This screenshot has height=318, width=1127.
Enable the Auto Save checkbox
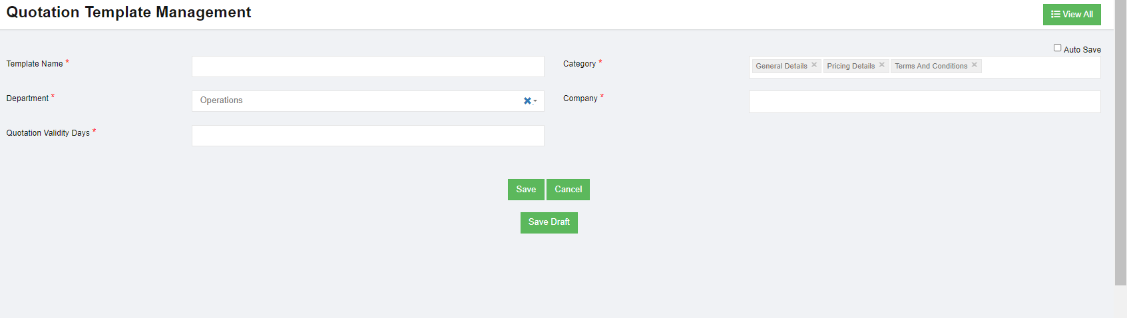click(1057, 48)
